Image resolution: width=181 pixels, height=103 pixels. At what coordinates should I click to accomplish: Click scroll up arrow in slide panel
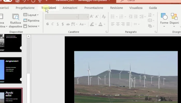click(x=28, y=36)
